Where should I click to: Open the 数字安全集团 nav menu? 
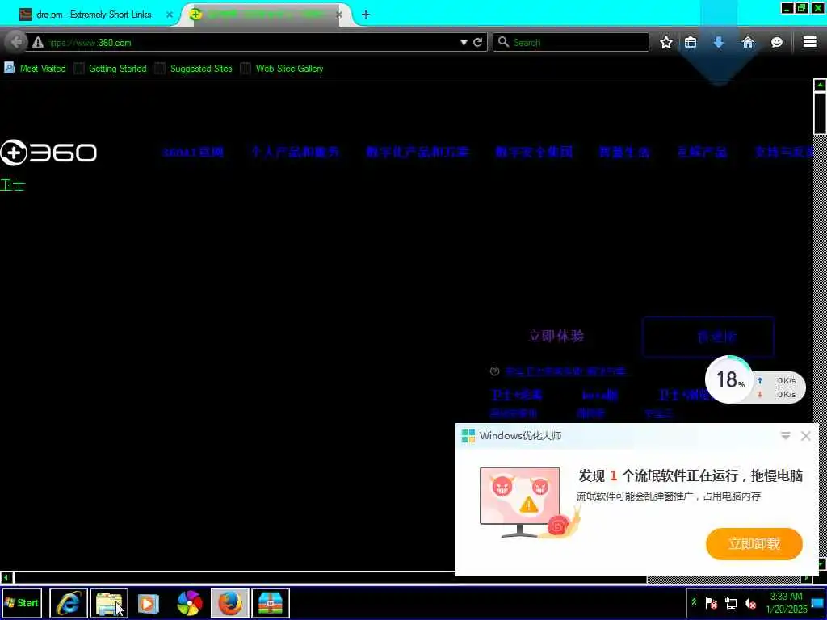534,153
